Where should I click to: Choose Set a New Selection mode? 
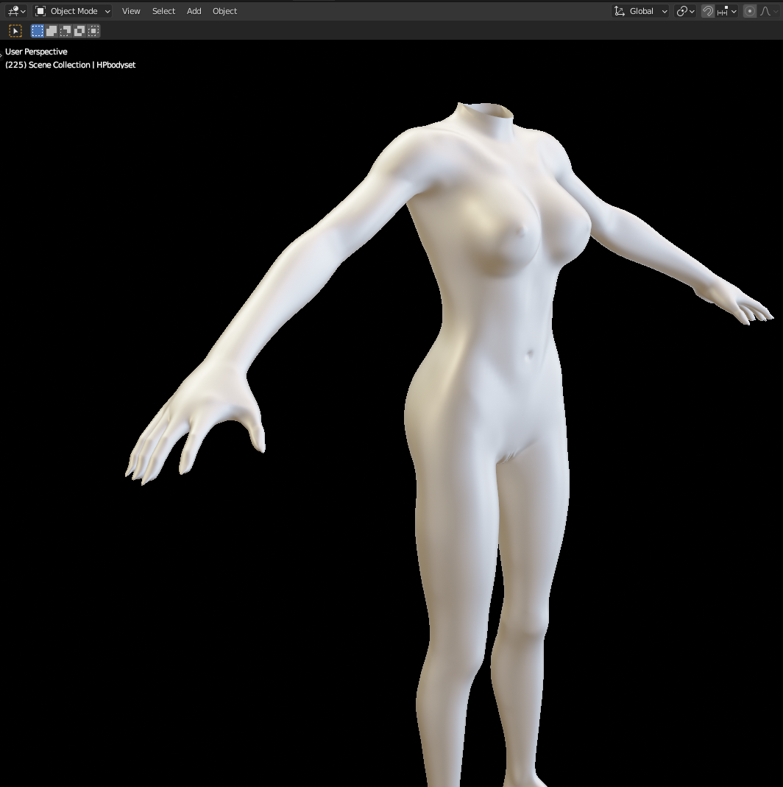(37, 31)
